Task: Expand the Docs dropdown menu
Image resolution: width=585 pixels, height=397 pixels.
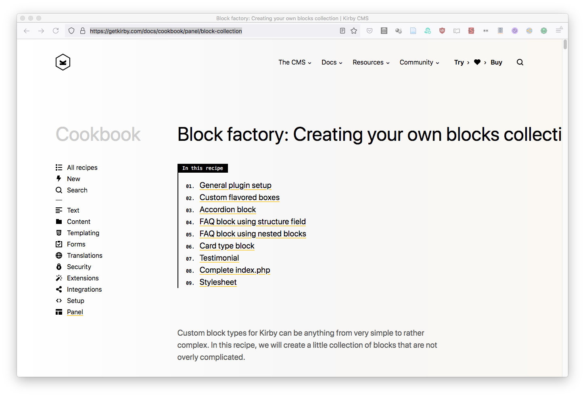Action: [x=332, y=62]
